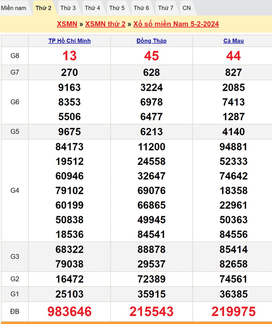272x324 pixels.
Task: Open the TP Hồ Chí Minh column link
Action: [x=70, y=41]
